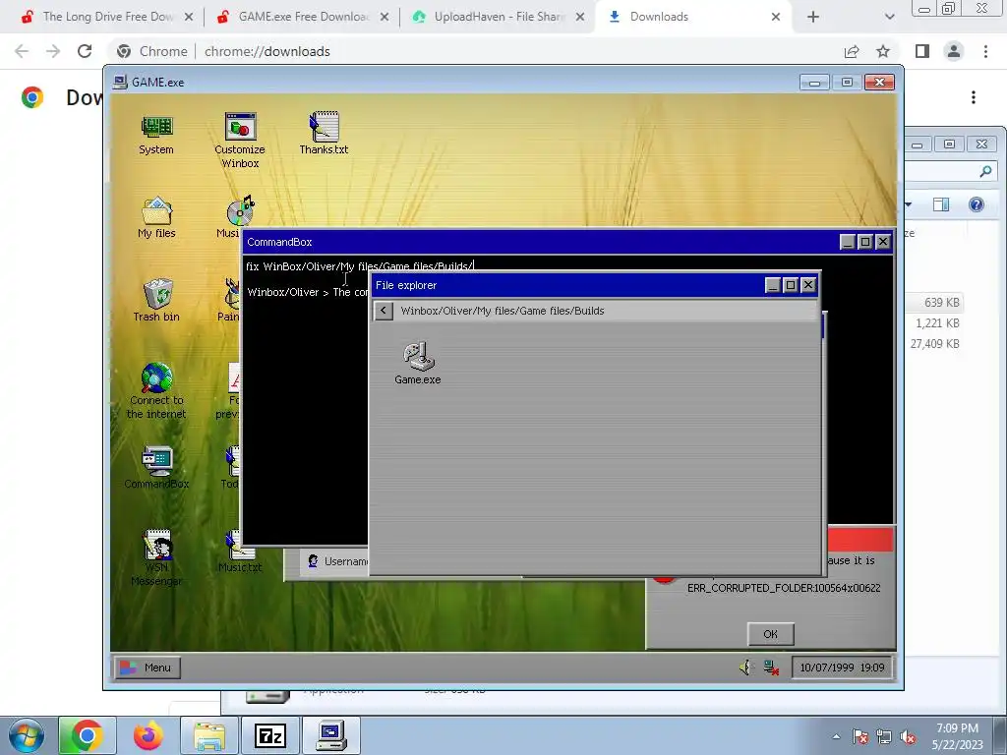1007x755 pixels.
Task: Bookmark this page with the star
Action: pos(883,51)
